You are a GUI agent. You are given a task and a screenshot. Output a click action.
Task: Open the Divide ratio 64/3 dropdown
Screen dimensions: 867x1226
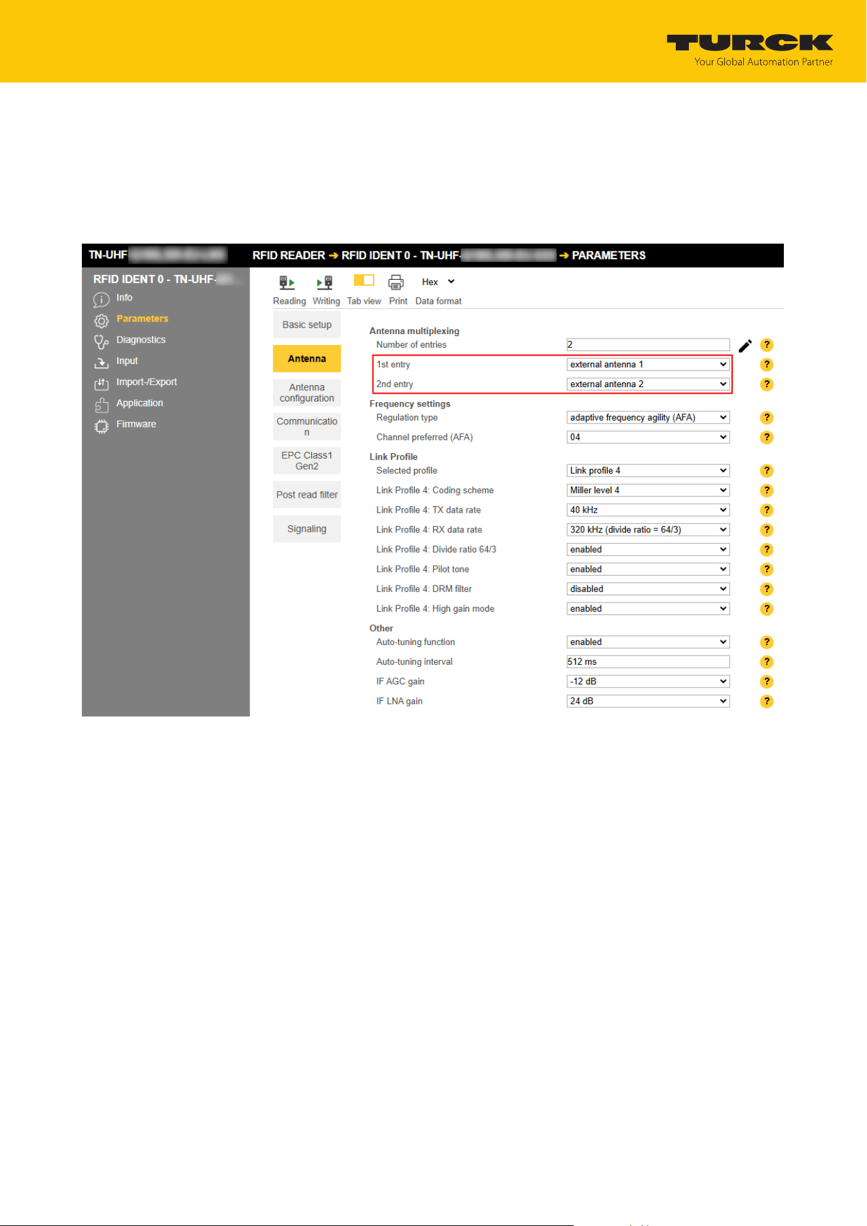click(648, 549)
